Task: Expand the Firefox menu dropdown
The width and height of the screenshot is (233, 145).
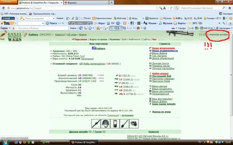Action: 9,1
